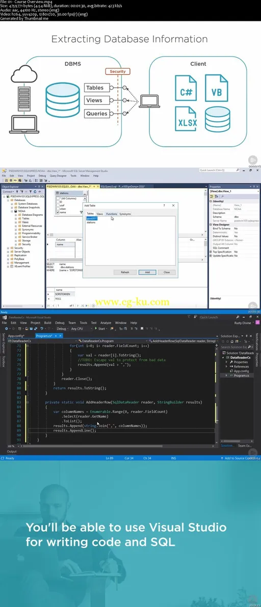This screenshot has width=261, height=607.
Task: Open the Notifications side tab in Visual Studio
Action: 256,341
